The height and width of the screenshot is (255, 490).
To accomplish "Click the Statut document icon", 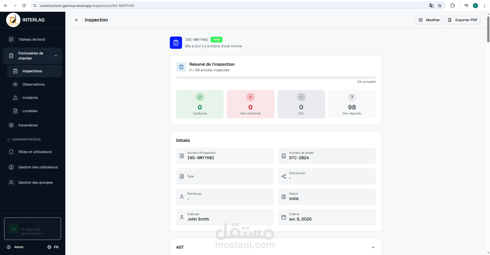I will (x=284, y=197).
